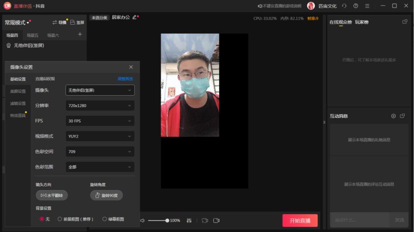Click the headset refresh icon in the title bar
The height and width of the screenshot is (232, 414).
point(344,6)
